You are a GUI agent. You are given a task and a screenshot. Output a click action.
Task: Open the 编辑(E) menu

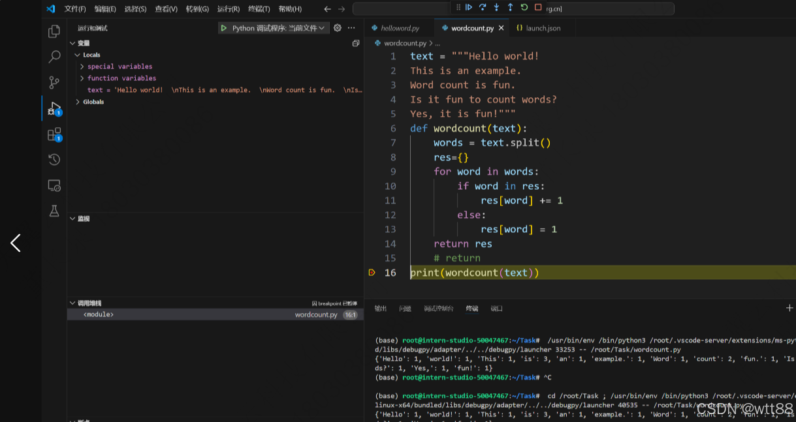click(105, 9)
